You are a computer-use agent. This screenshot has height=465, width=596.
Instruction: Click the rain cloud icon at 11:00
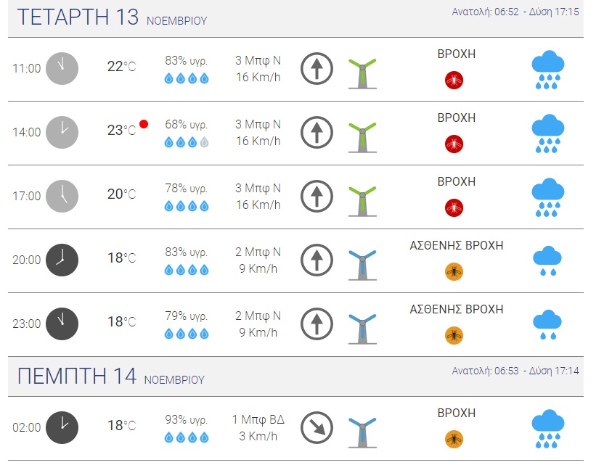[547, 70]
